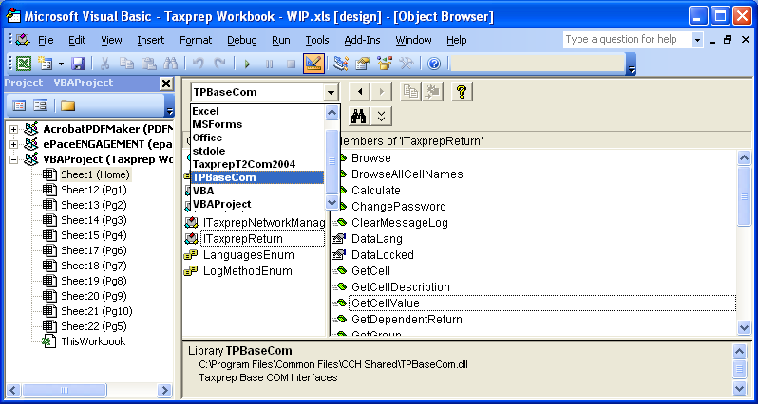This screenshot has height=404, width=758.
Task: Switch to the Microsoft Excel view icon
Action: coord(24,64)
